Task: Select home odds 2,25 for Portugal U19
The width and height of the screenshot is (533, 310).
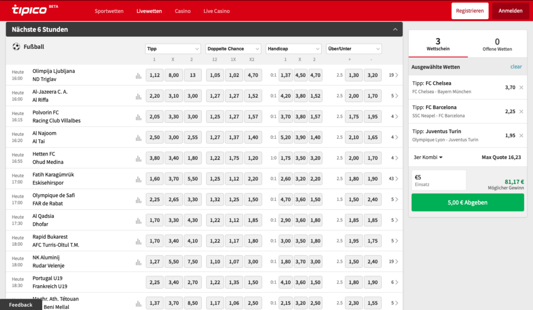Action: tap(155, 282)
